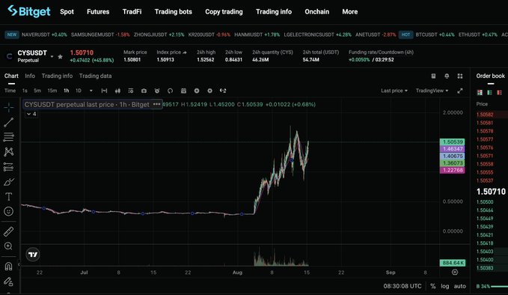This screenshot has height=295, width=508.
Task: Open the Trading info tab below ticker
Action: pyautogui.click(x=57, y=76)
